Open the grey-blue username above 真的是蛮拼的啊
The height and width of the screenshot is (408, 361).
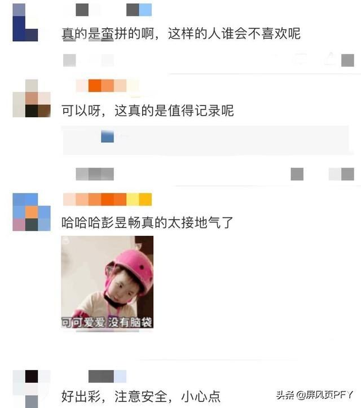[113, 10]
